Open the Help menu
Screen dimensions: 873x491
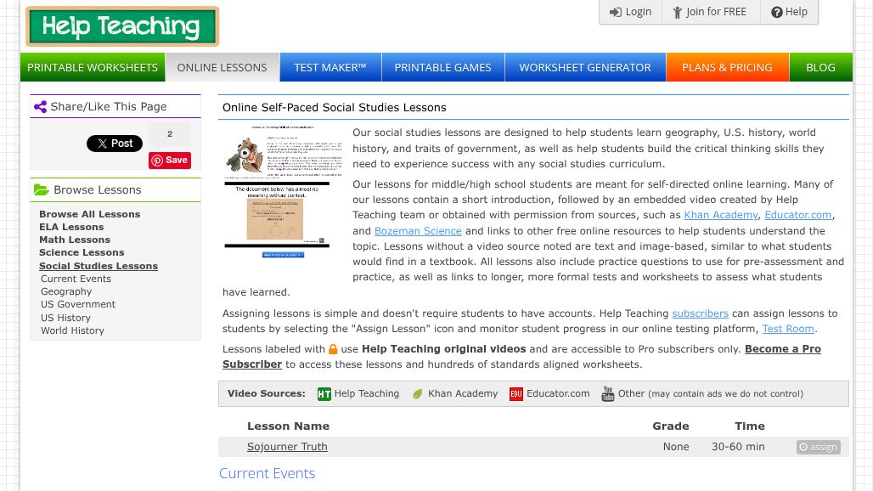(789, 12)
